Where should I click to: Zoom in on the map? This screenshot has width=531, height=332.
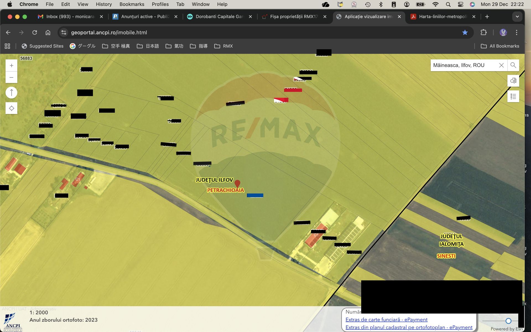point(11,66)
